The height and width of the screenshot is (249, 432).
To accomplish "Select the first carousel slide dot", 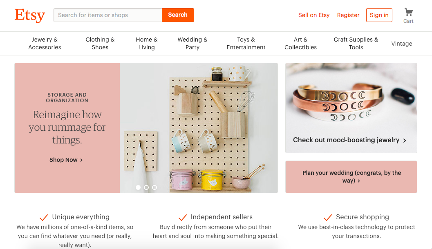I will click(138, 187).
